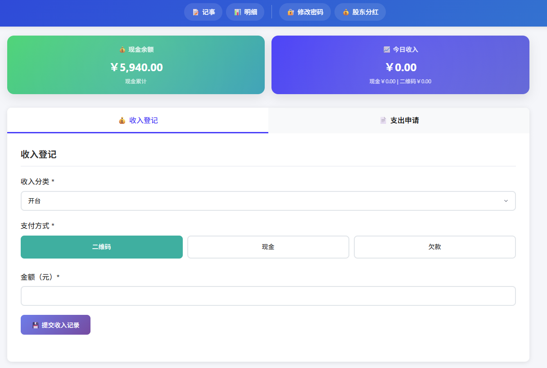Click the 金额（元）input field
This screenshot has width=547, height=368.
tap(268, 296)
